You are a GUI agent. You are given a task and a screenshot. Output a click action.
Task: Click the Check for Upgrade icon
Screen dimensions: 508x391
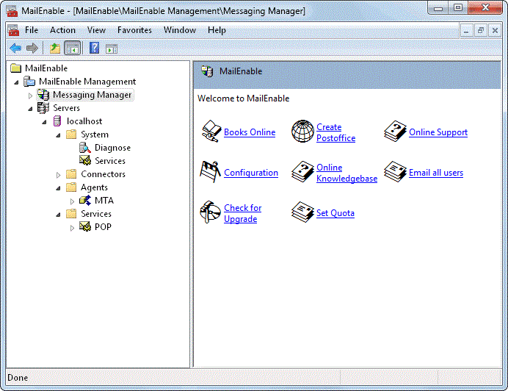(211, 213)
